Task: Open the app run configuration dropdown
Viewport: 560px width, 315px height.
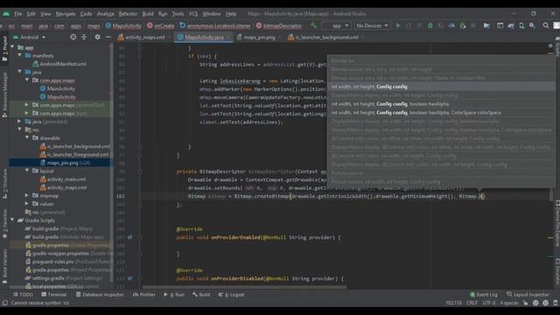Action: coord(336,25)
